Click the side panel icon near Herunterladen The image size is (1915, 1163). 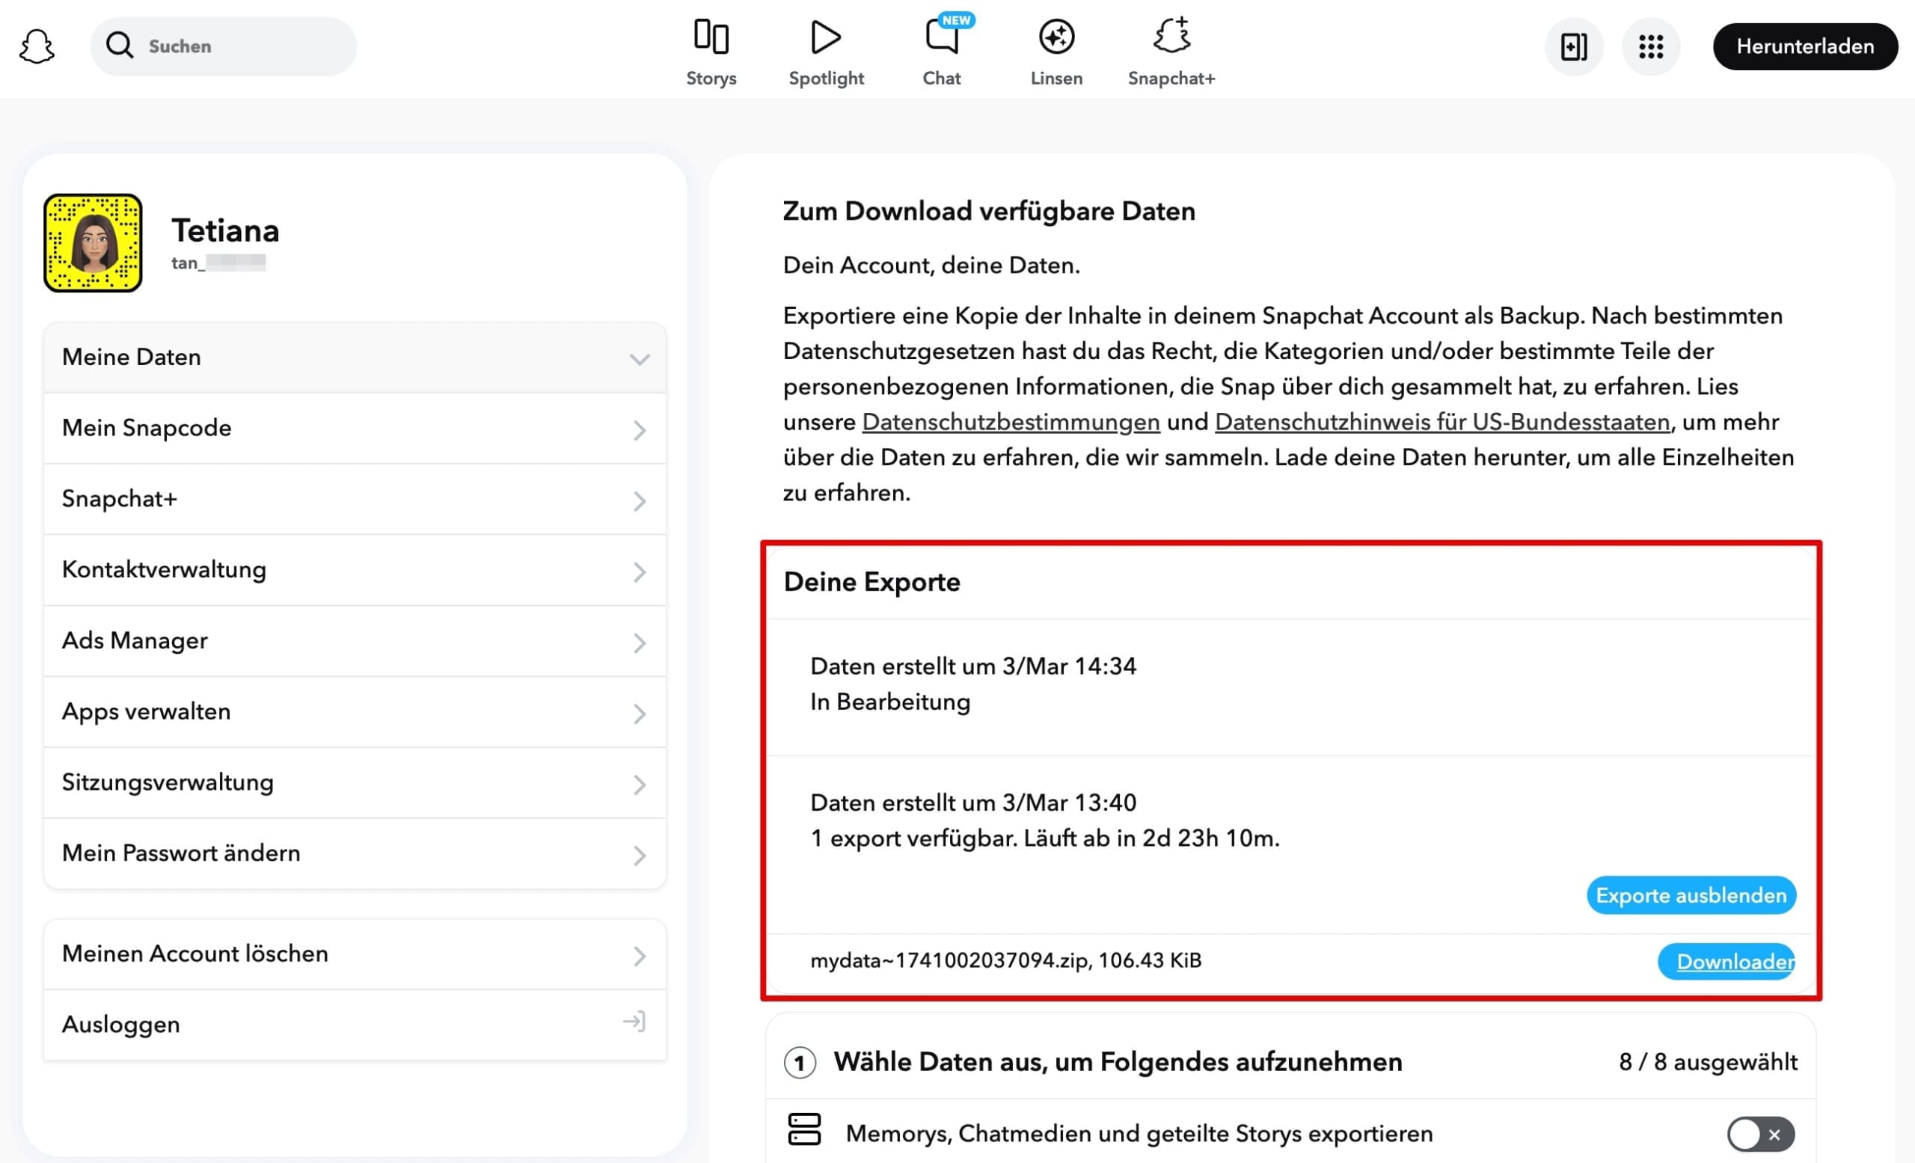pos(1573,46)
